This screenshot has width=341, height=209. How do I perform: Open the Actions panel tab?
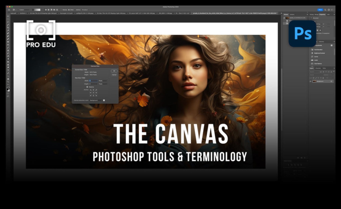click(292, 14)
